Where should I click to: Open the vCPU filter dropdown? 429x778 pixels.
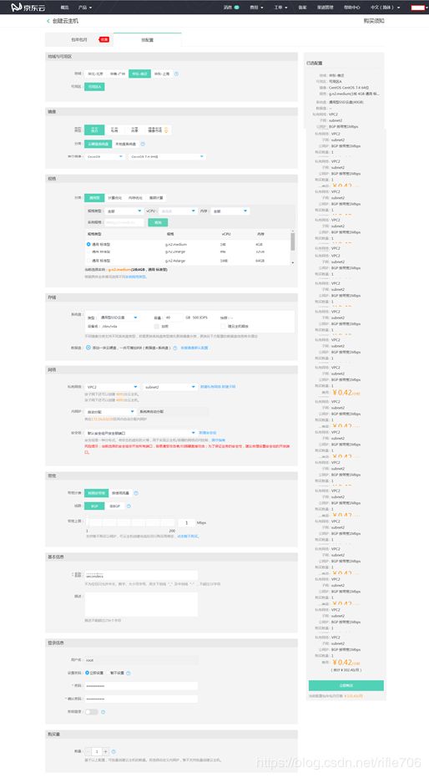[178, 211]
